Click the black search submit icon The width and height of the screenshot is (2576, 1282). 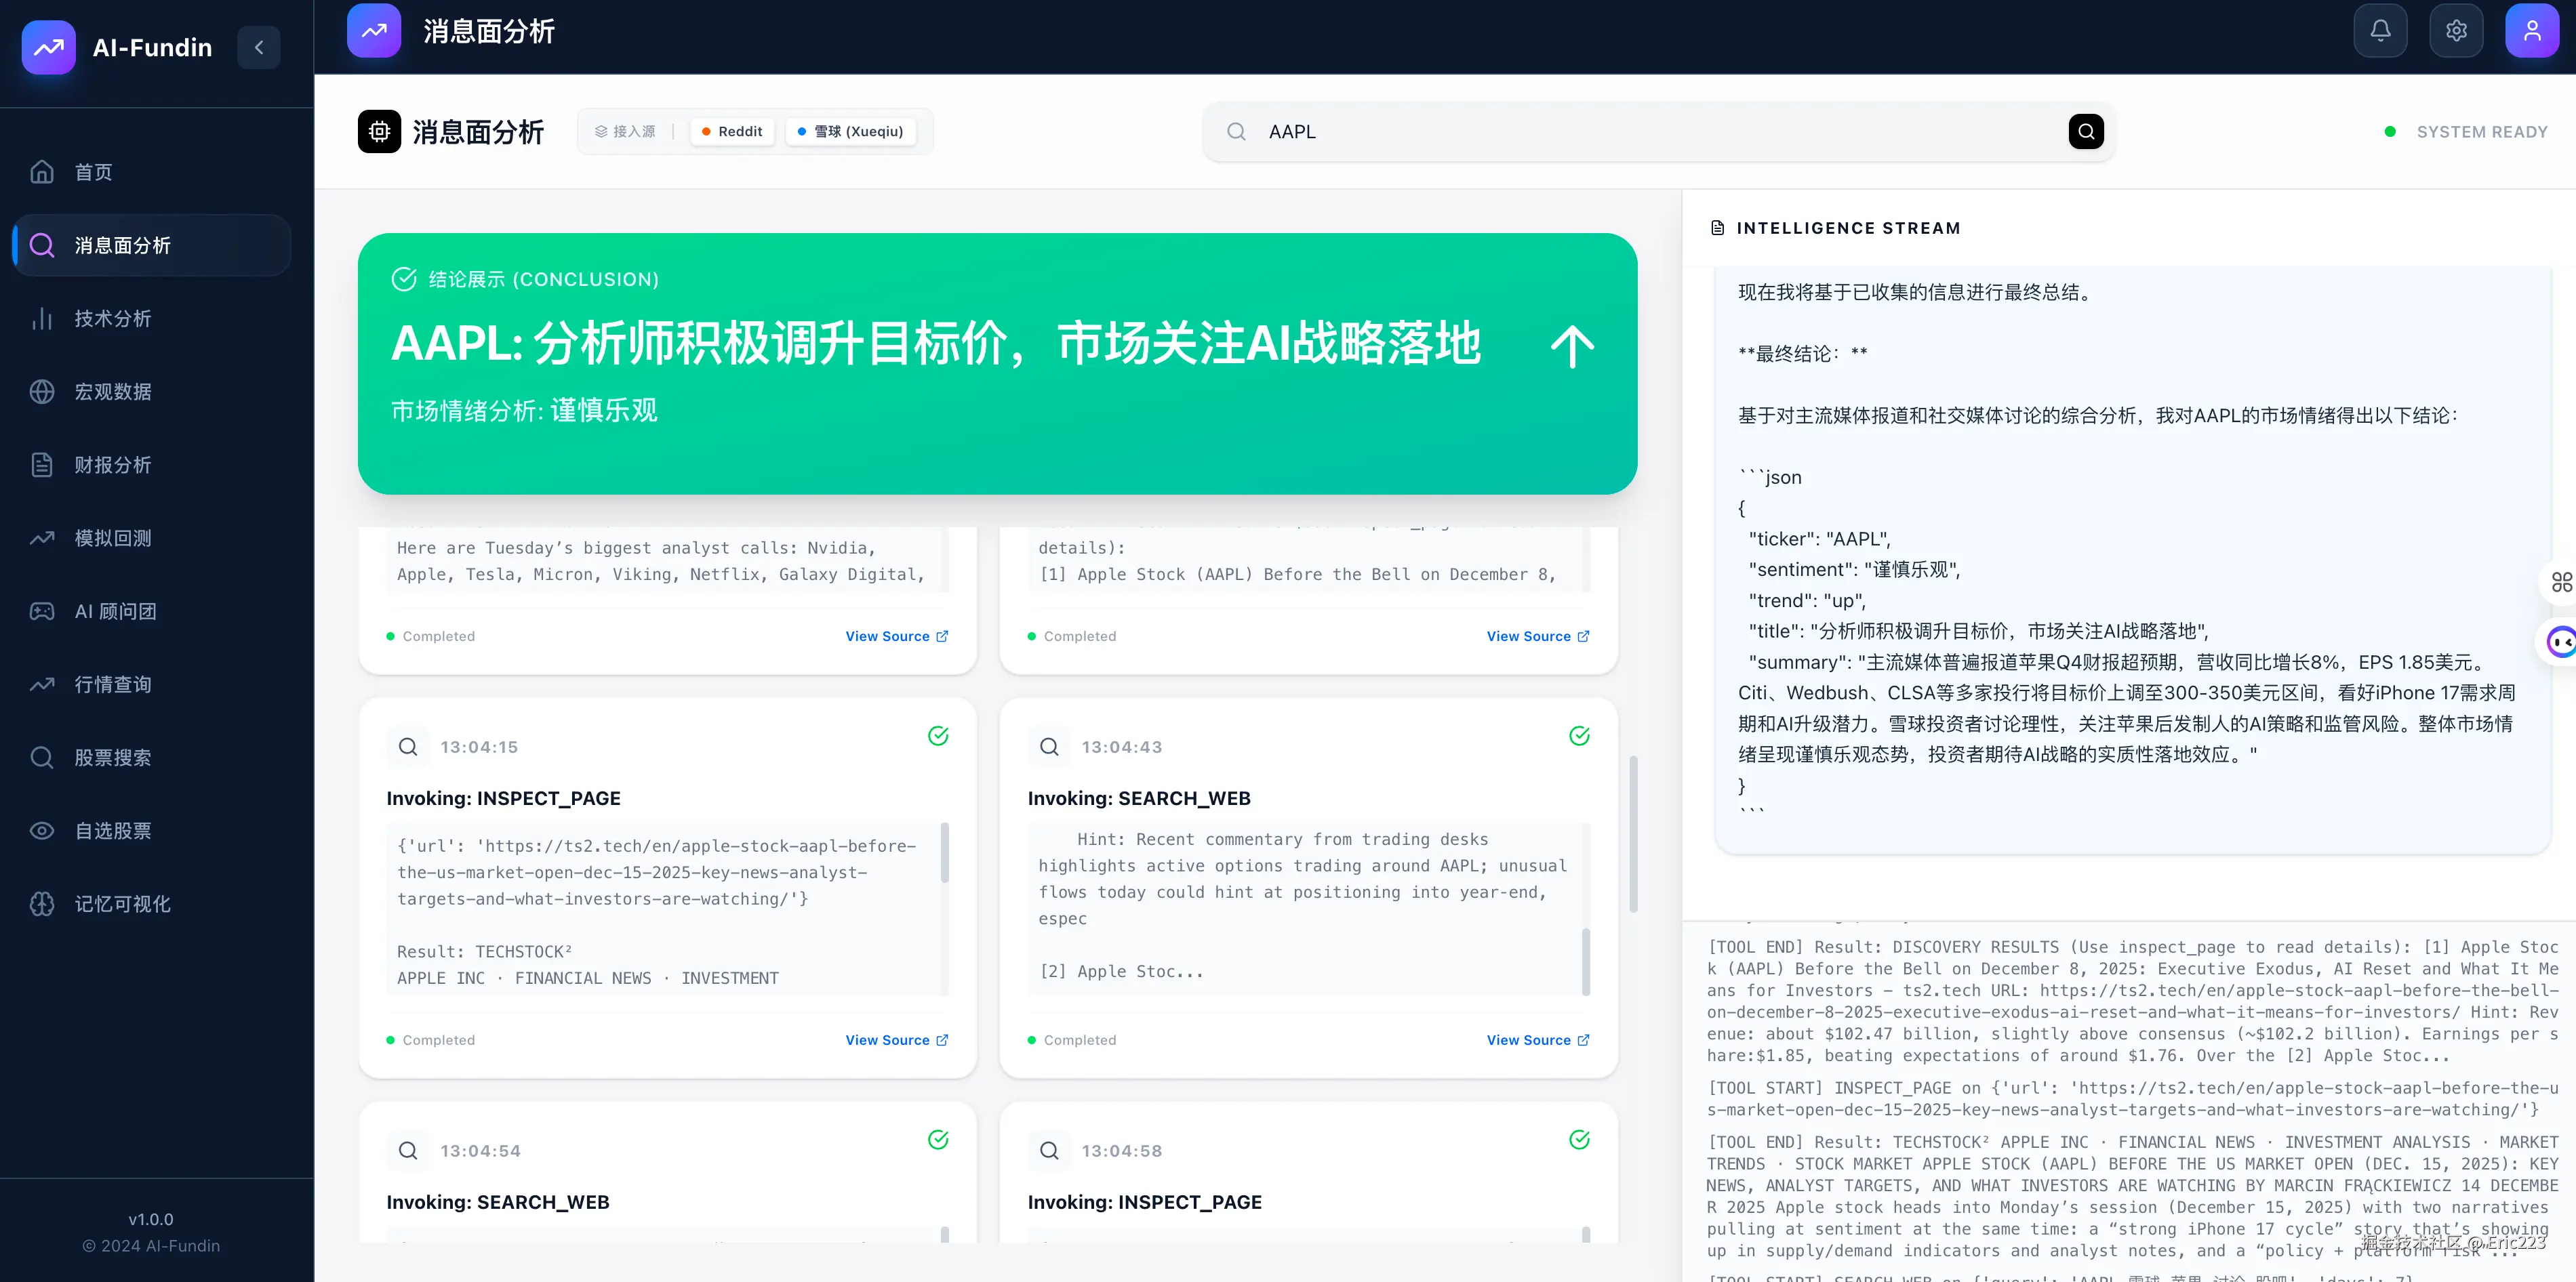(x=2085, y=131)
